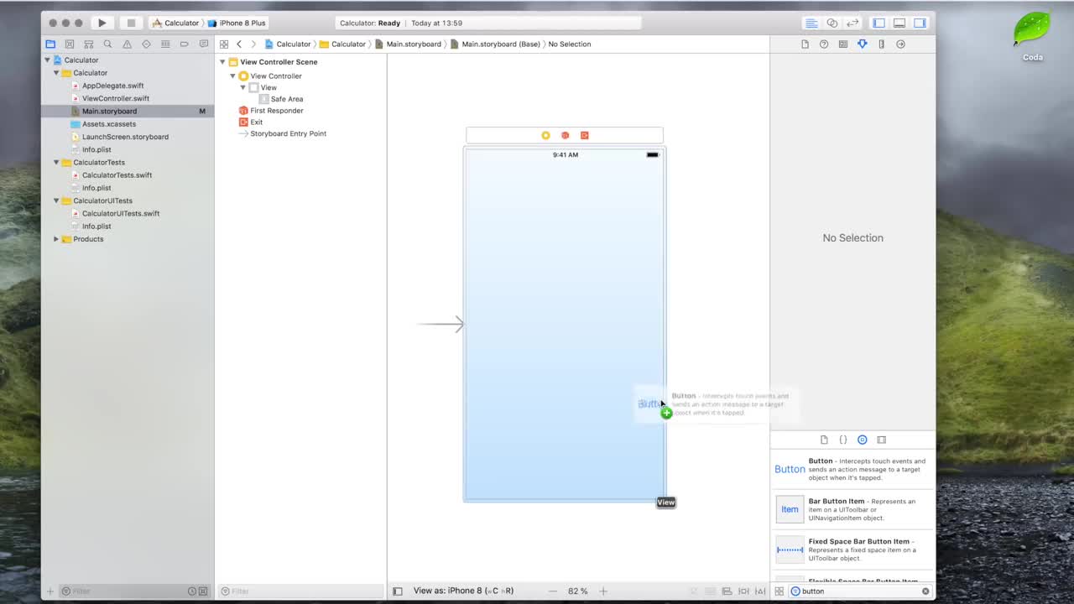Show the Project navigator folder icon
This screenshot has width=1074, height=604.
(50, 44)
